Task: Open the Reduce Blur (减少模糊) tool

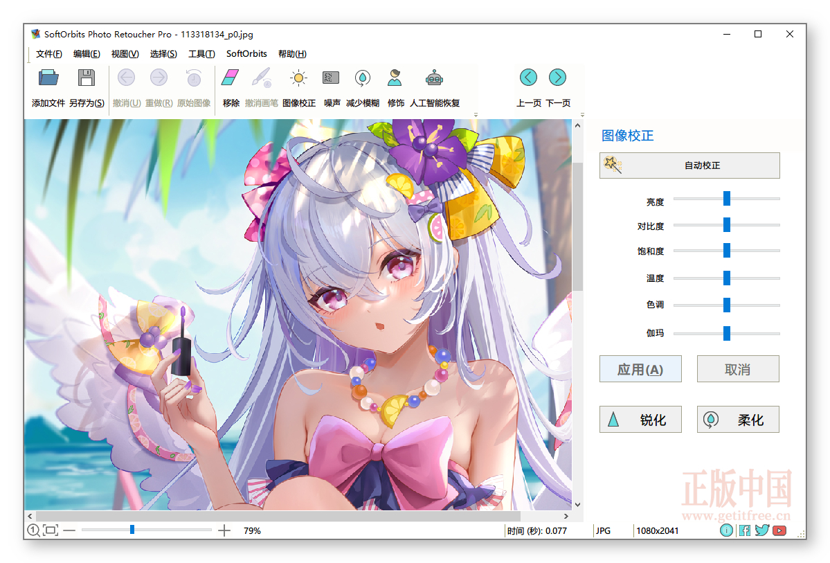Action: 363,78
